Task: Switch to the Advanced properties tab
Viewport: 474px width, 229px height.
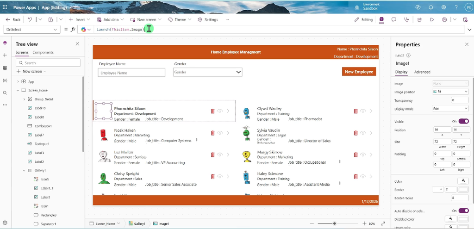Action: 422,72
